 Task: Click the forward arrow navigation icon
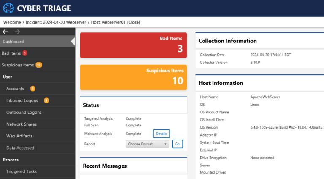coord(17,32)
